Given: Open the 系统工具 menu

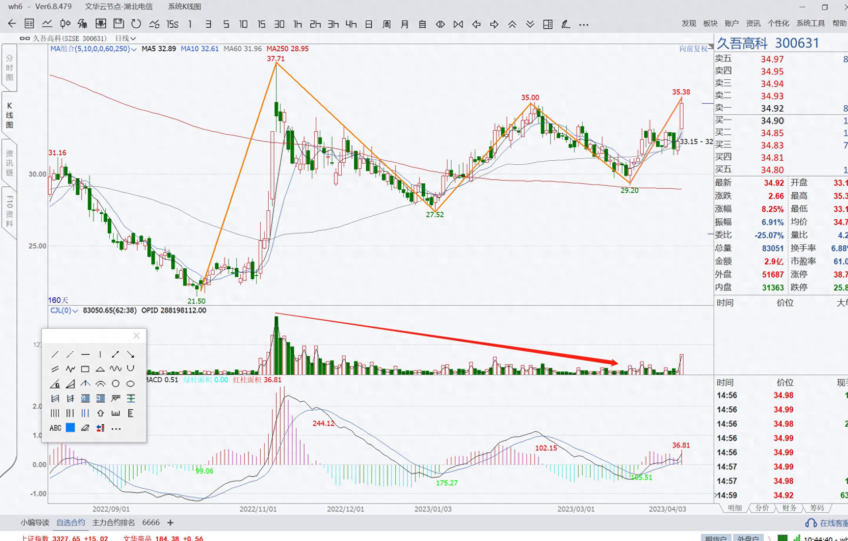Looking at the screenshot, I should click(x=810, y=23).
